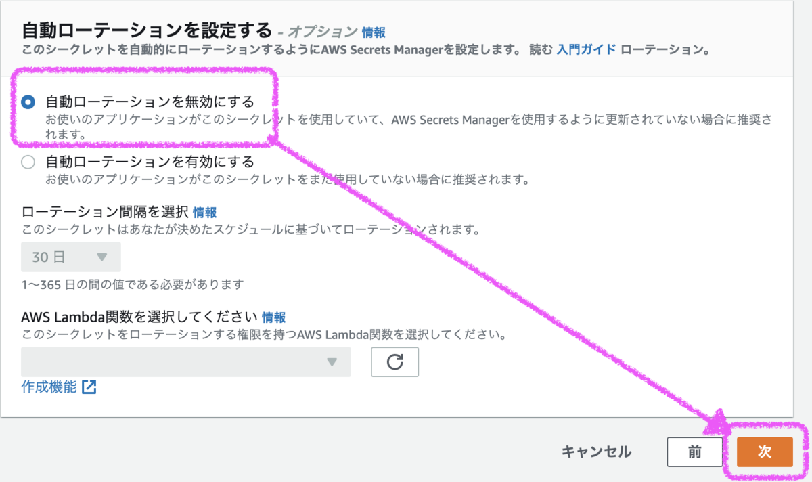Click the 前 button to go back
Viewport: 812px width, 482px height.
point(695,452)
